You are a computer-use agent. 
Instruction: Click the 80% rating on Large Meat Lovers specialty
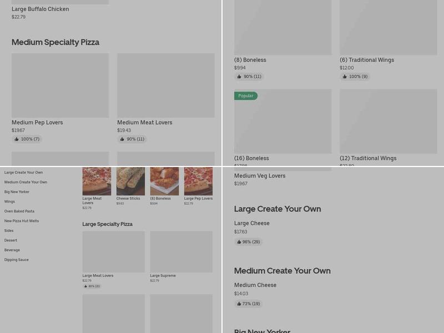(92, 286)
